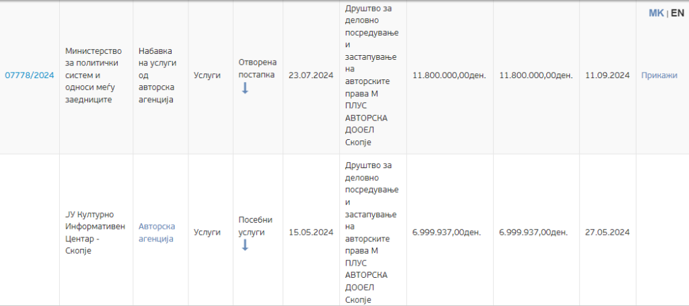Open contract notice 07778/2024
The width and height of the screenshot is (689, 306).
[29, 75]
